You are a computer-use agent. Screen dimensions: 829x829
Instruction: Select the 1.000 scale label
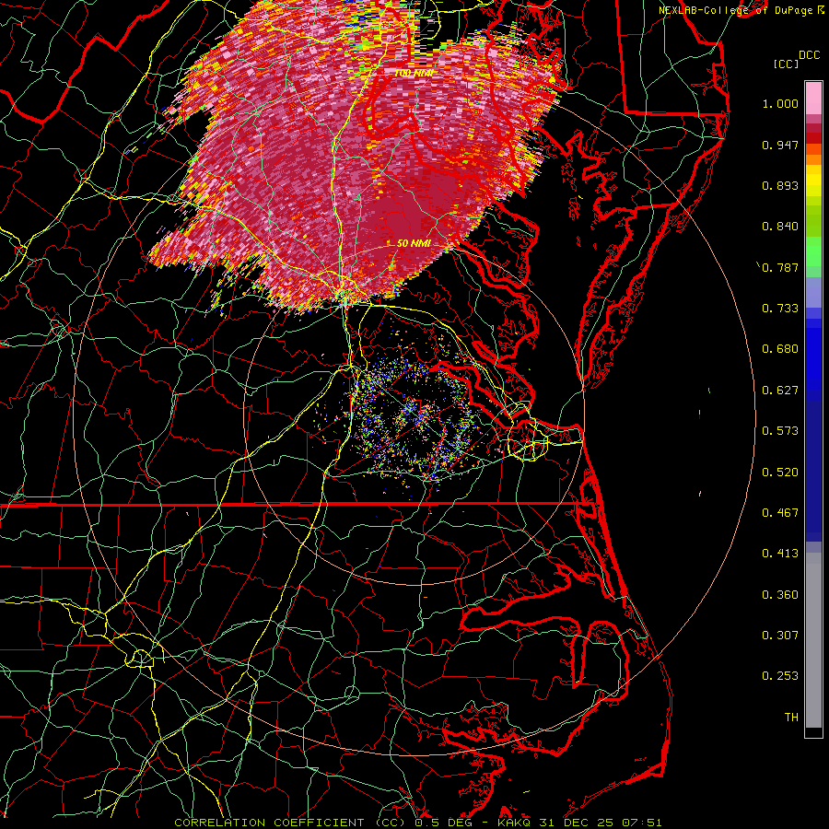(780, 103)
